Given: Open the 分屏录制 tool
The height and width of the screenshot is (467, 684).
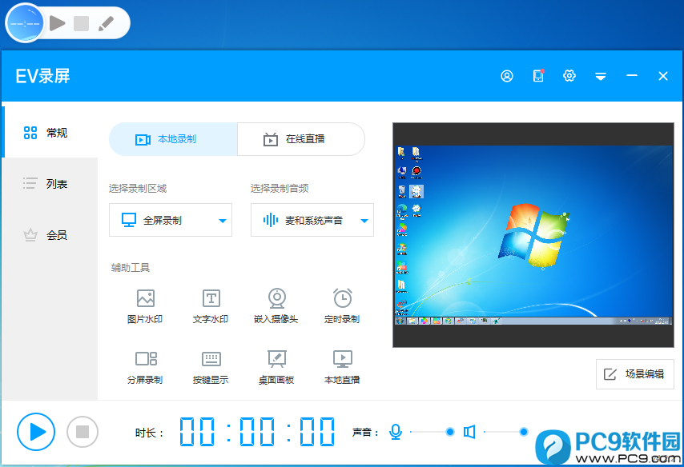Looking at the screenshot, I should [x=145, y=367].
